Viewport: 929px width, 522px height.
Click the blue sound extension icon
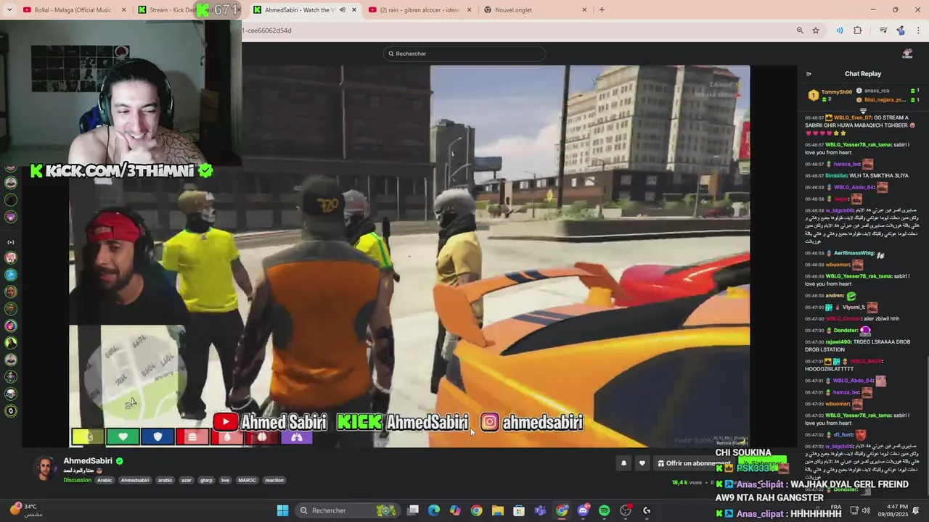click(840, 30)
